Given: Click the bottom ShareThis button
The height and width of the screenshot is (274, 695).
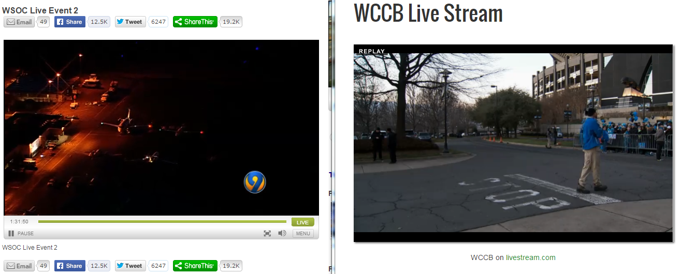Looking at the screenshot, I should (195, 266).
